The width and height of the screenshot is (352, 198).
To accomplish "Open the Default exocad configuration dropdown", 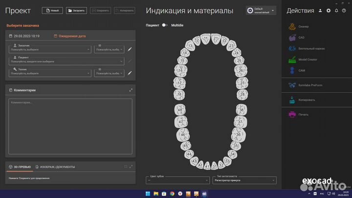I will tap(261, 11).
